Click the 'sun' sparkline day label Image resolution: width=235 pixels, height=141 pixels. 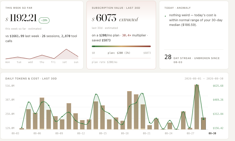[x=76, y=62]
